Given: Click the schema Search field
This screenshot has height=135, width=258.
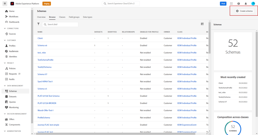Looking at the screenshot, I should coord(60,24).
